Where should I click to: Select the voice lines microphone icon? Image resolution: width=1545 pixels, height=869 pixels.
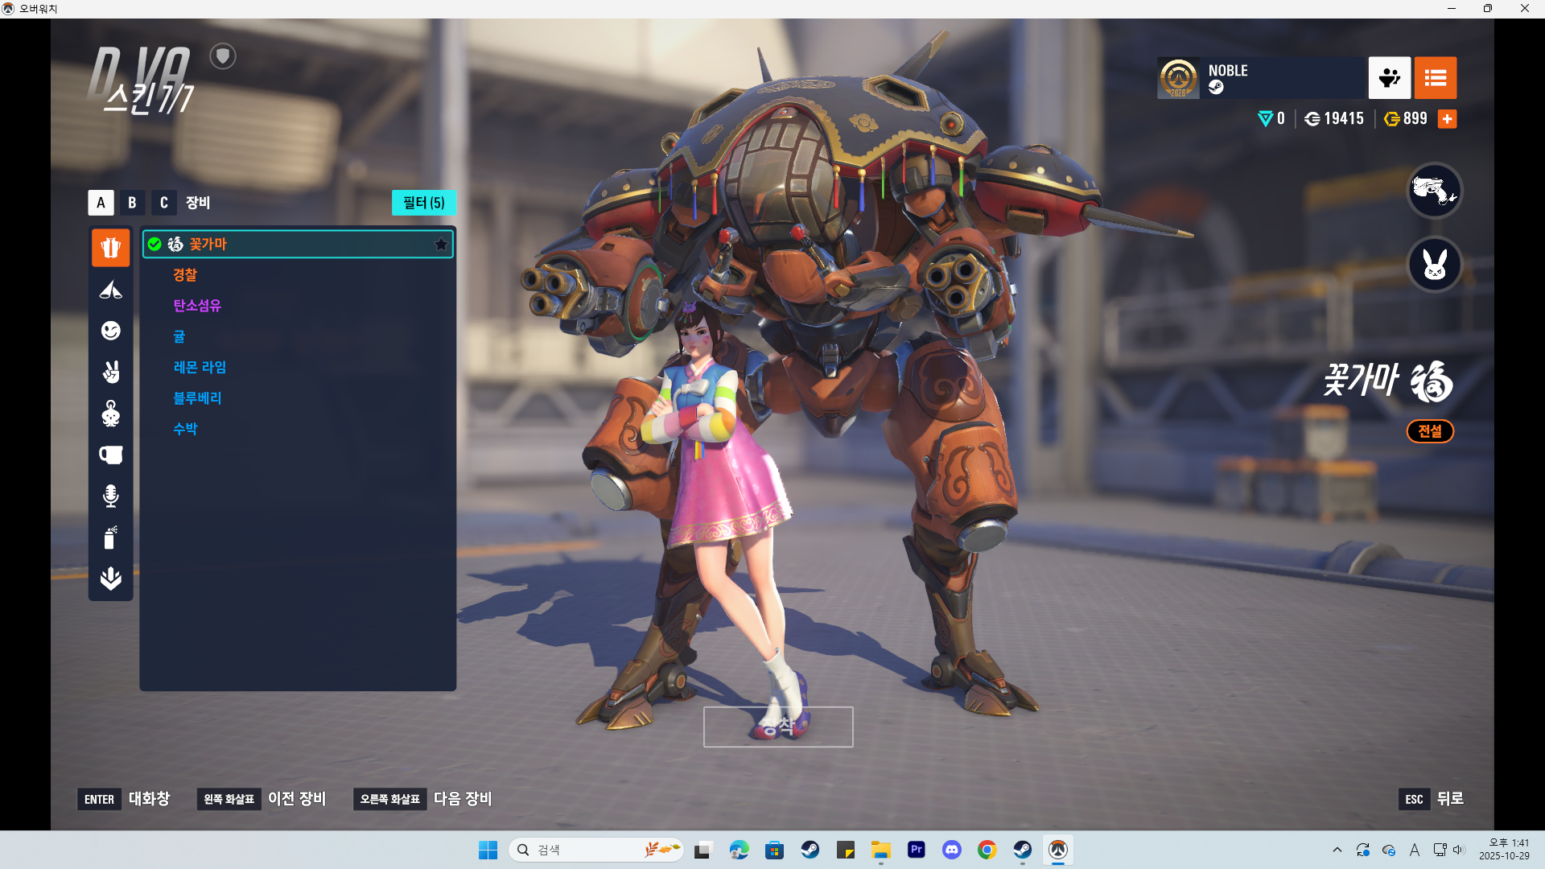110,496
